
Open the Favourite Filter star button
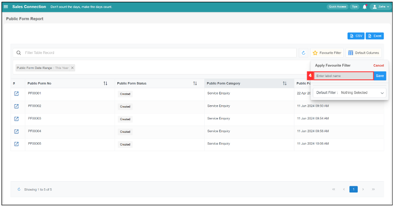[x=327, y=53]
